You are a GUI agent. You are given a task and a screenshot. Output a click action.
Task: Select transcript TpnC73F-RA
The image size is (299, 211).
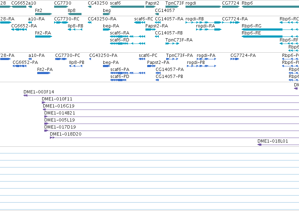(x=172, y=44)
